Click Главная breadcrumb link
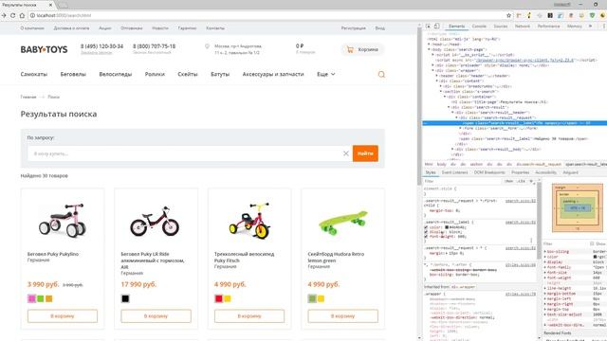 pyautogui.click(x=28, y=97)
